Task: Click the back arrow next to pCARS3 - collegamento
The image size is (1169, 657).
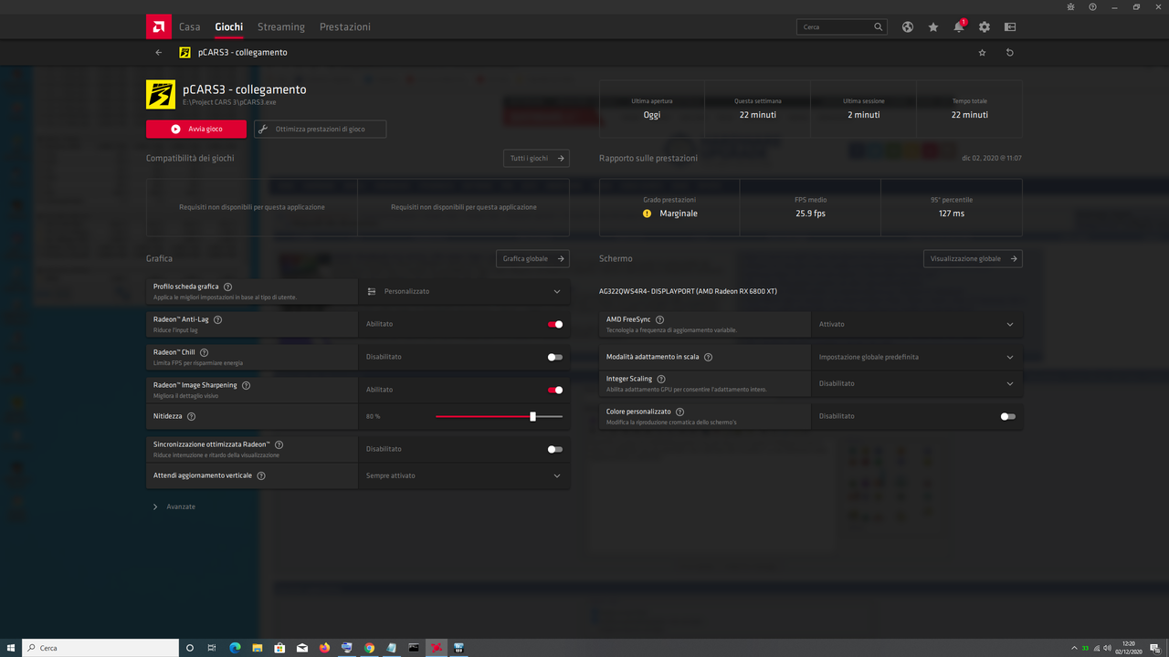Action: [x=158, y=52]
